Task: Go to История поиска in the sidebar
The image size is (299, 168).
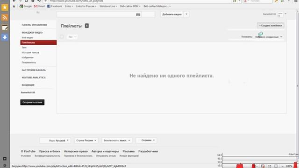Action: pyautogui.click(x=30, y=52)
